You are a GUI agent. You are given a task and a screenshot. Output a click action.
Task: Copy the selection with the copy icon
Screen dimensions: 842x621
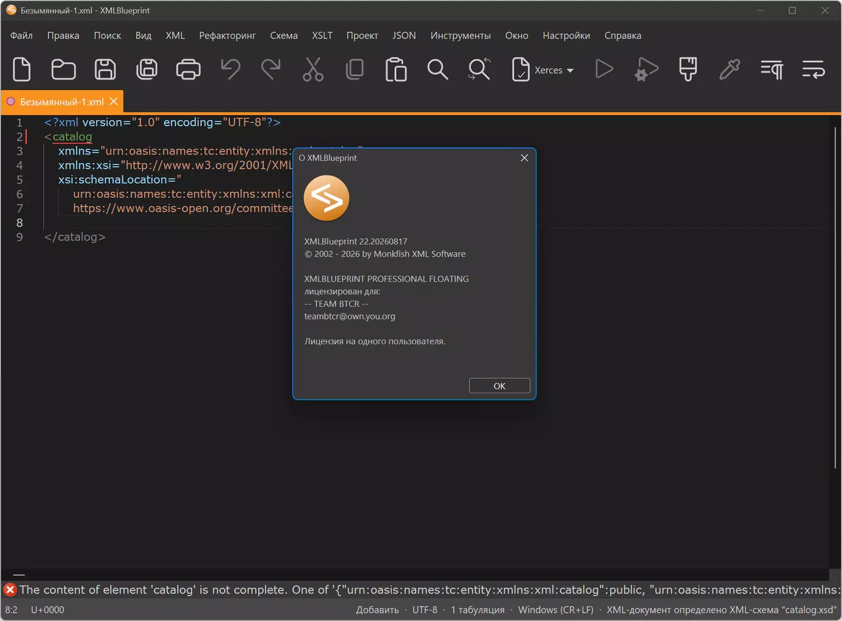355,69
